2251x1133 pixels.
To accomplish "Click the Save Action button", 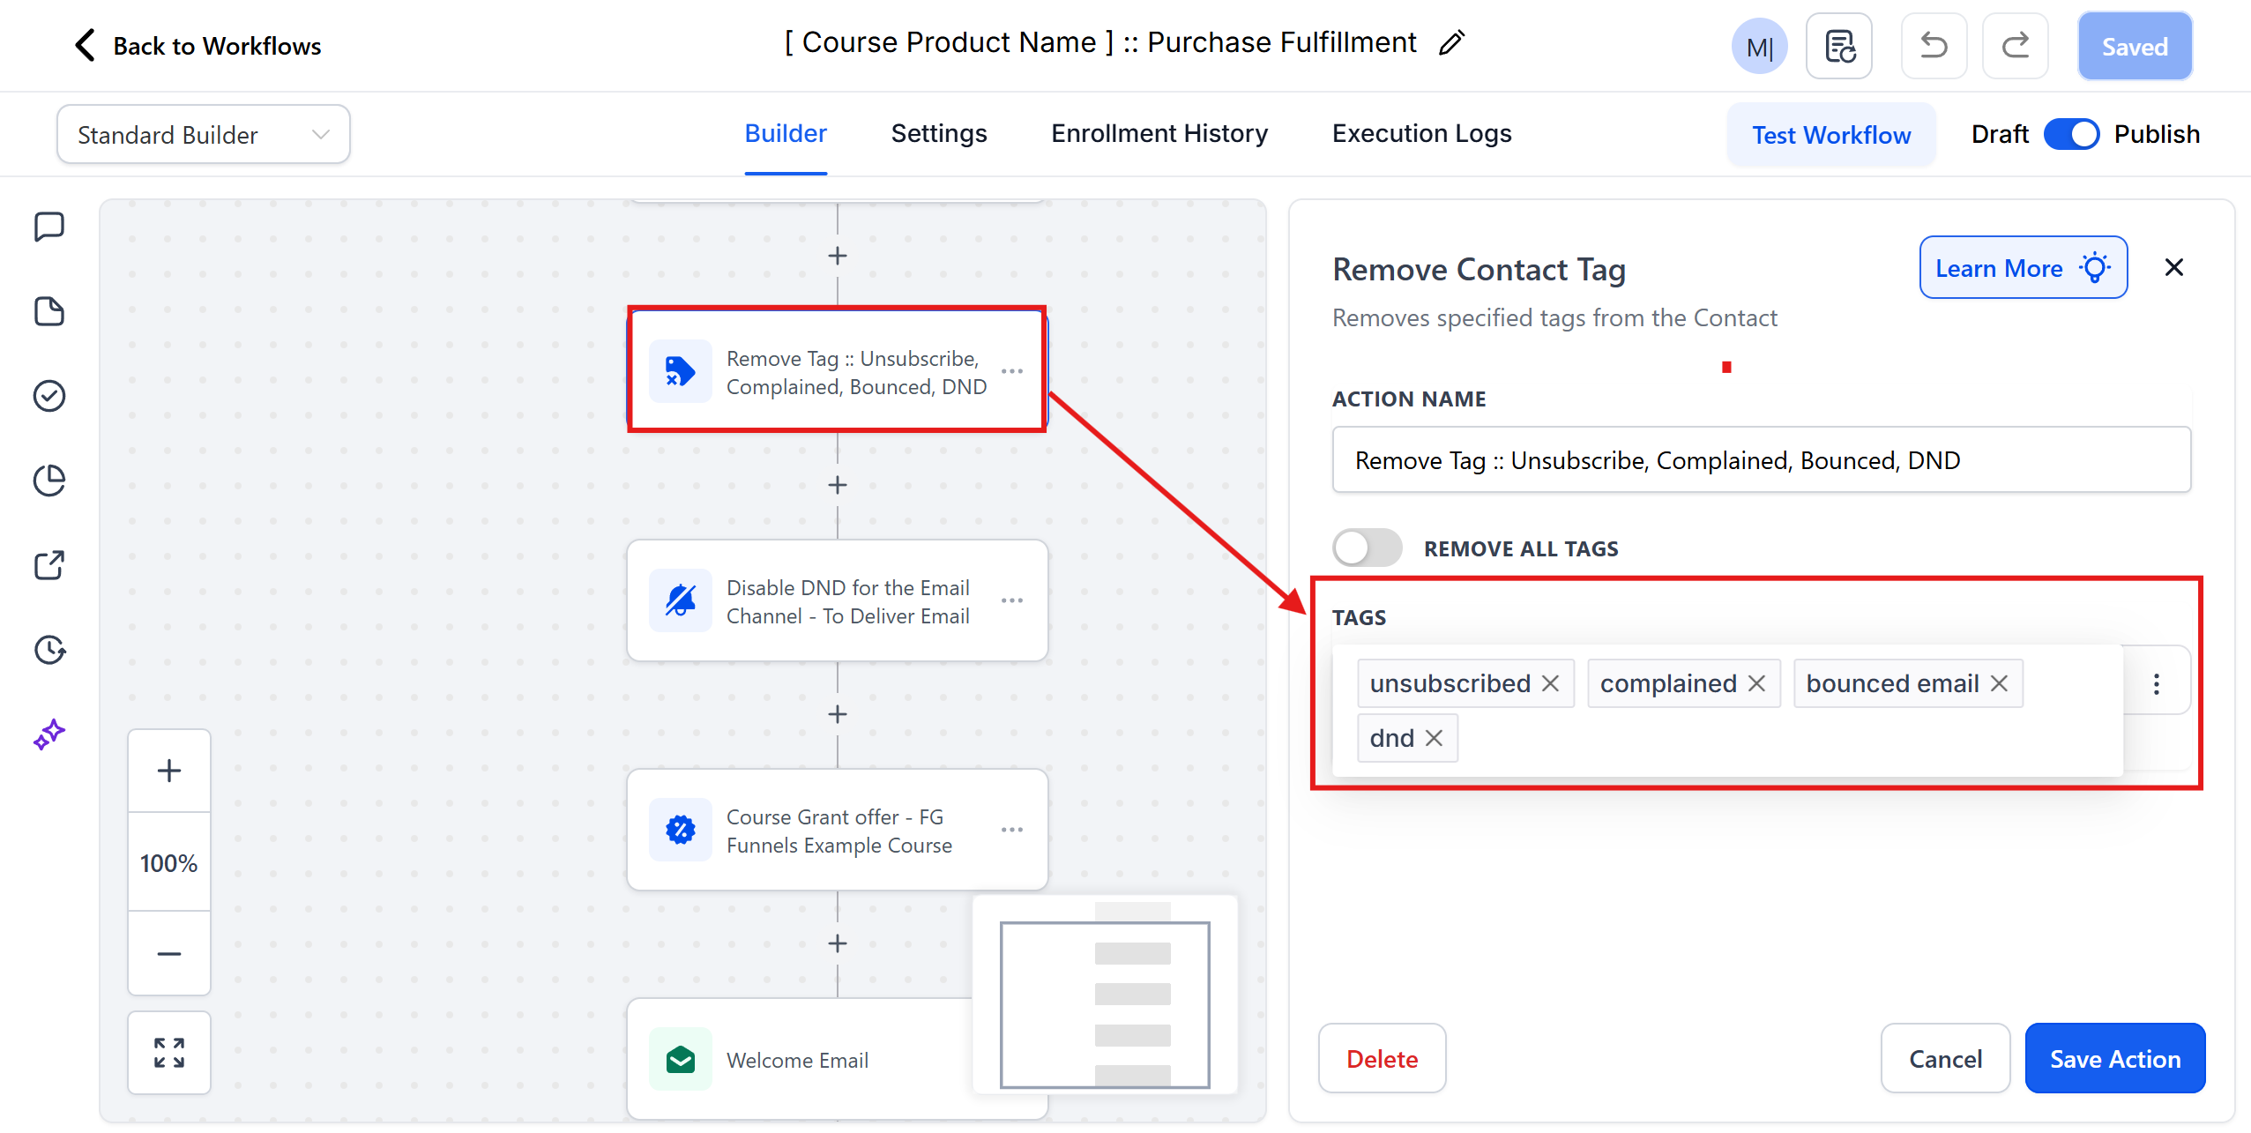I will coord(2114,1058).
